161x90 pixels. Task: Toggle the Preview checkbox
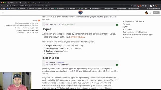[39, 20]
